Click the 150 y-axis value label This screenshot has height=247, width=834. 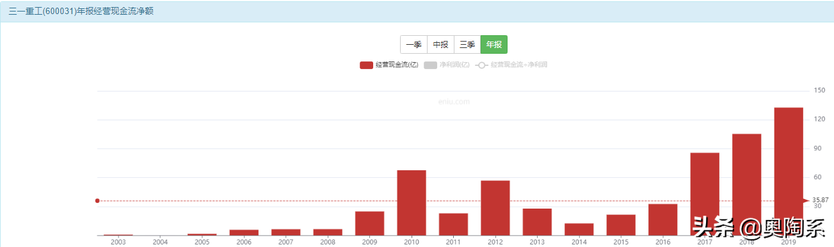(819, 91)
